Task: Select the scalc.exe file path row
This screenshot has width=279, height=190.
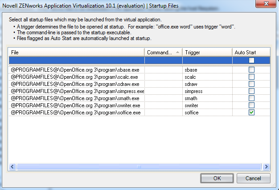Action: (77, 77)
